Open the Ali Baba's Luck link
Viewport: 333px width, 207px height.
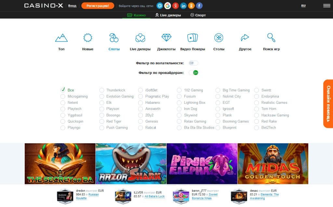pos(154,196)
